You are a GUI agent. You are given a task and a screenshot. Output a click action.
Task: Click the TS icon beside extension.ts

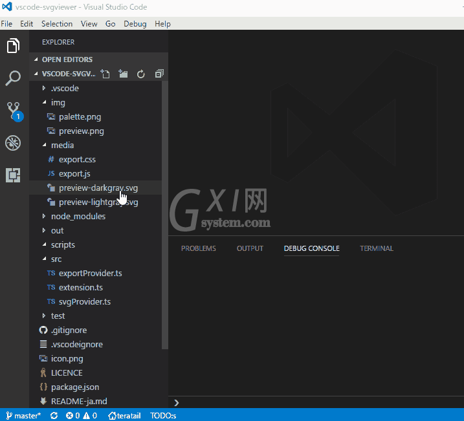pos(51,287)
